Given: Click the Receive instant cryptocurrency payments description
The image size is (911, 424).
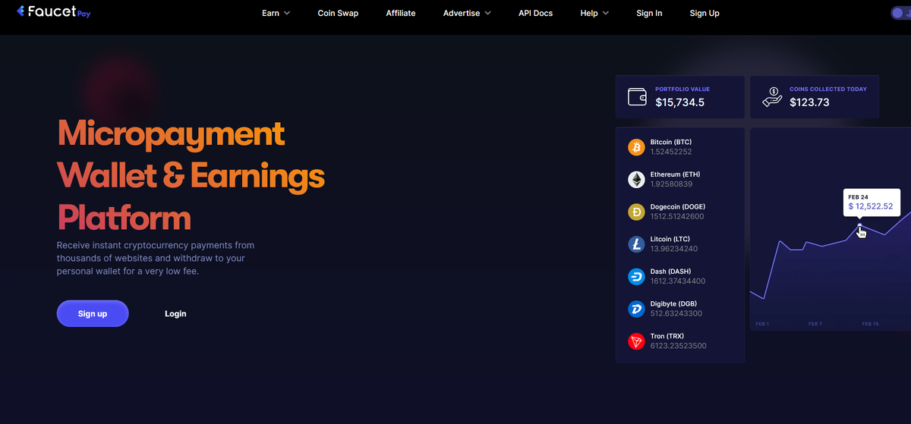Looking at the screenshot, I should pyautogui.click(x=156, y=258).
